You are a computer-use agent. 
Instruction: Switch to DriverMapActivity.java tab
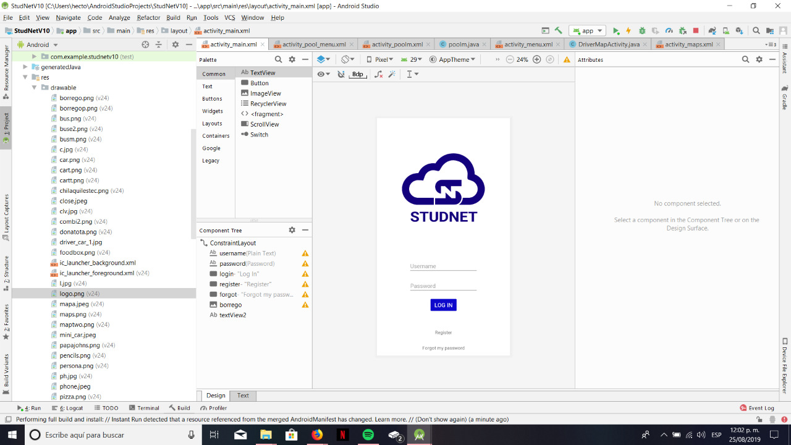(x=609, y=44)
